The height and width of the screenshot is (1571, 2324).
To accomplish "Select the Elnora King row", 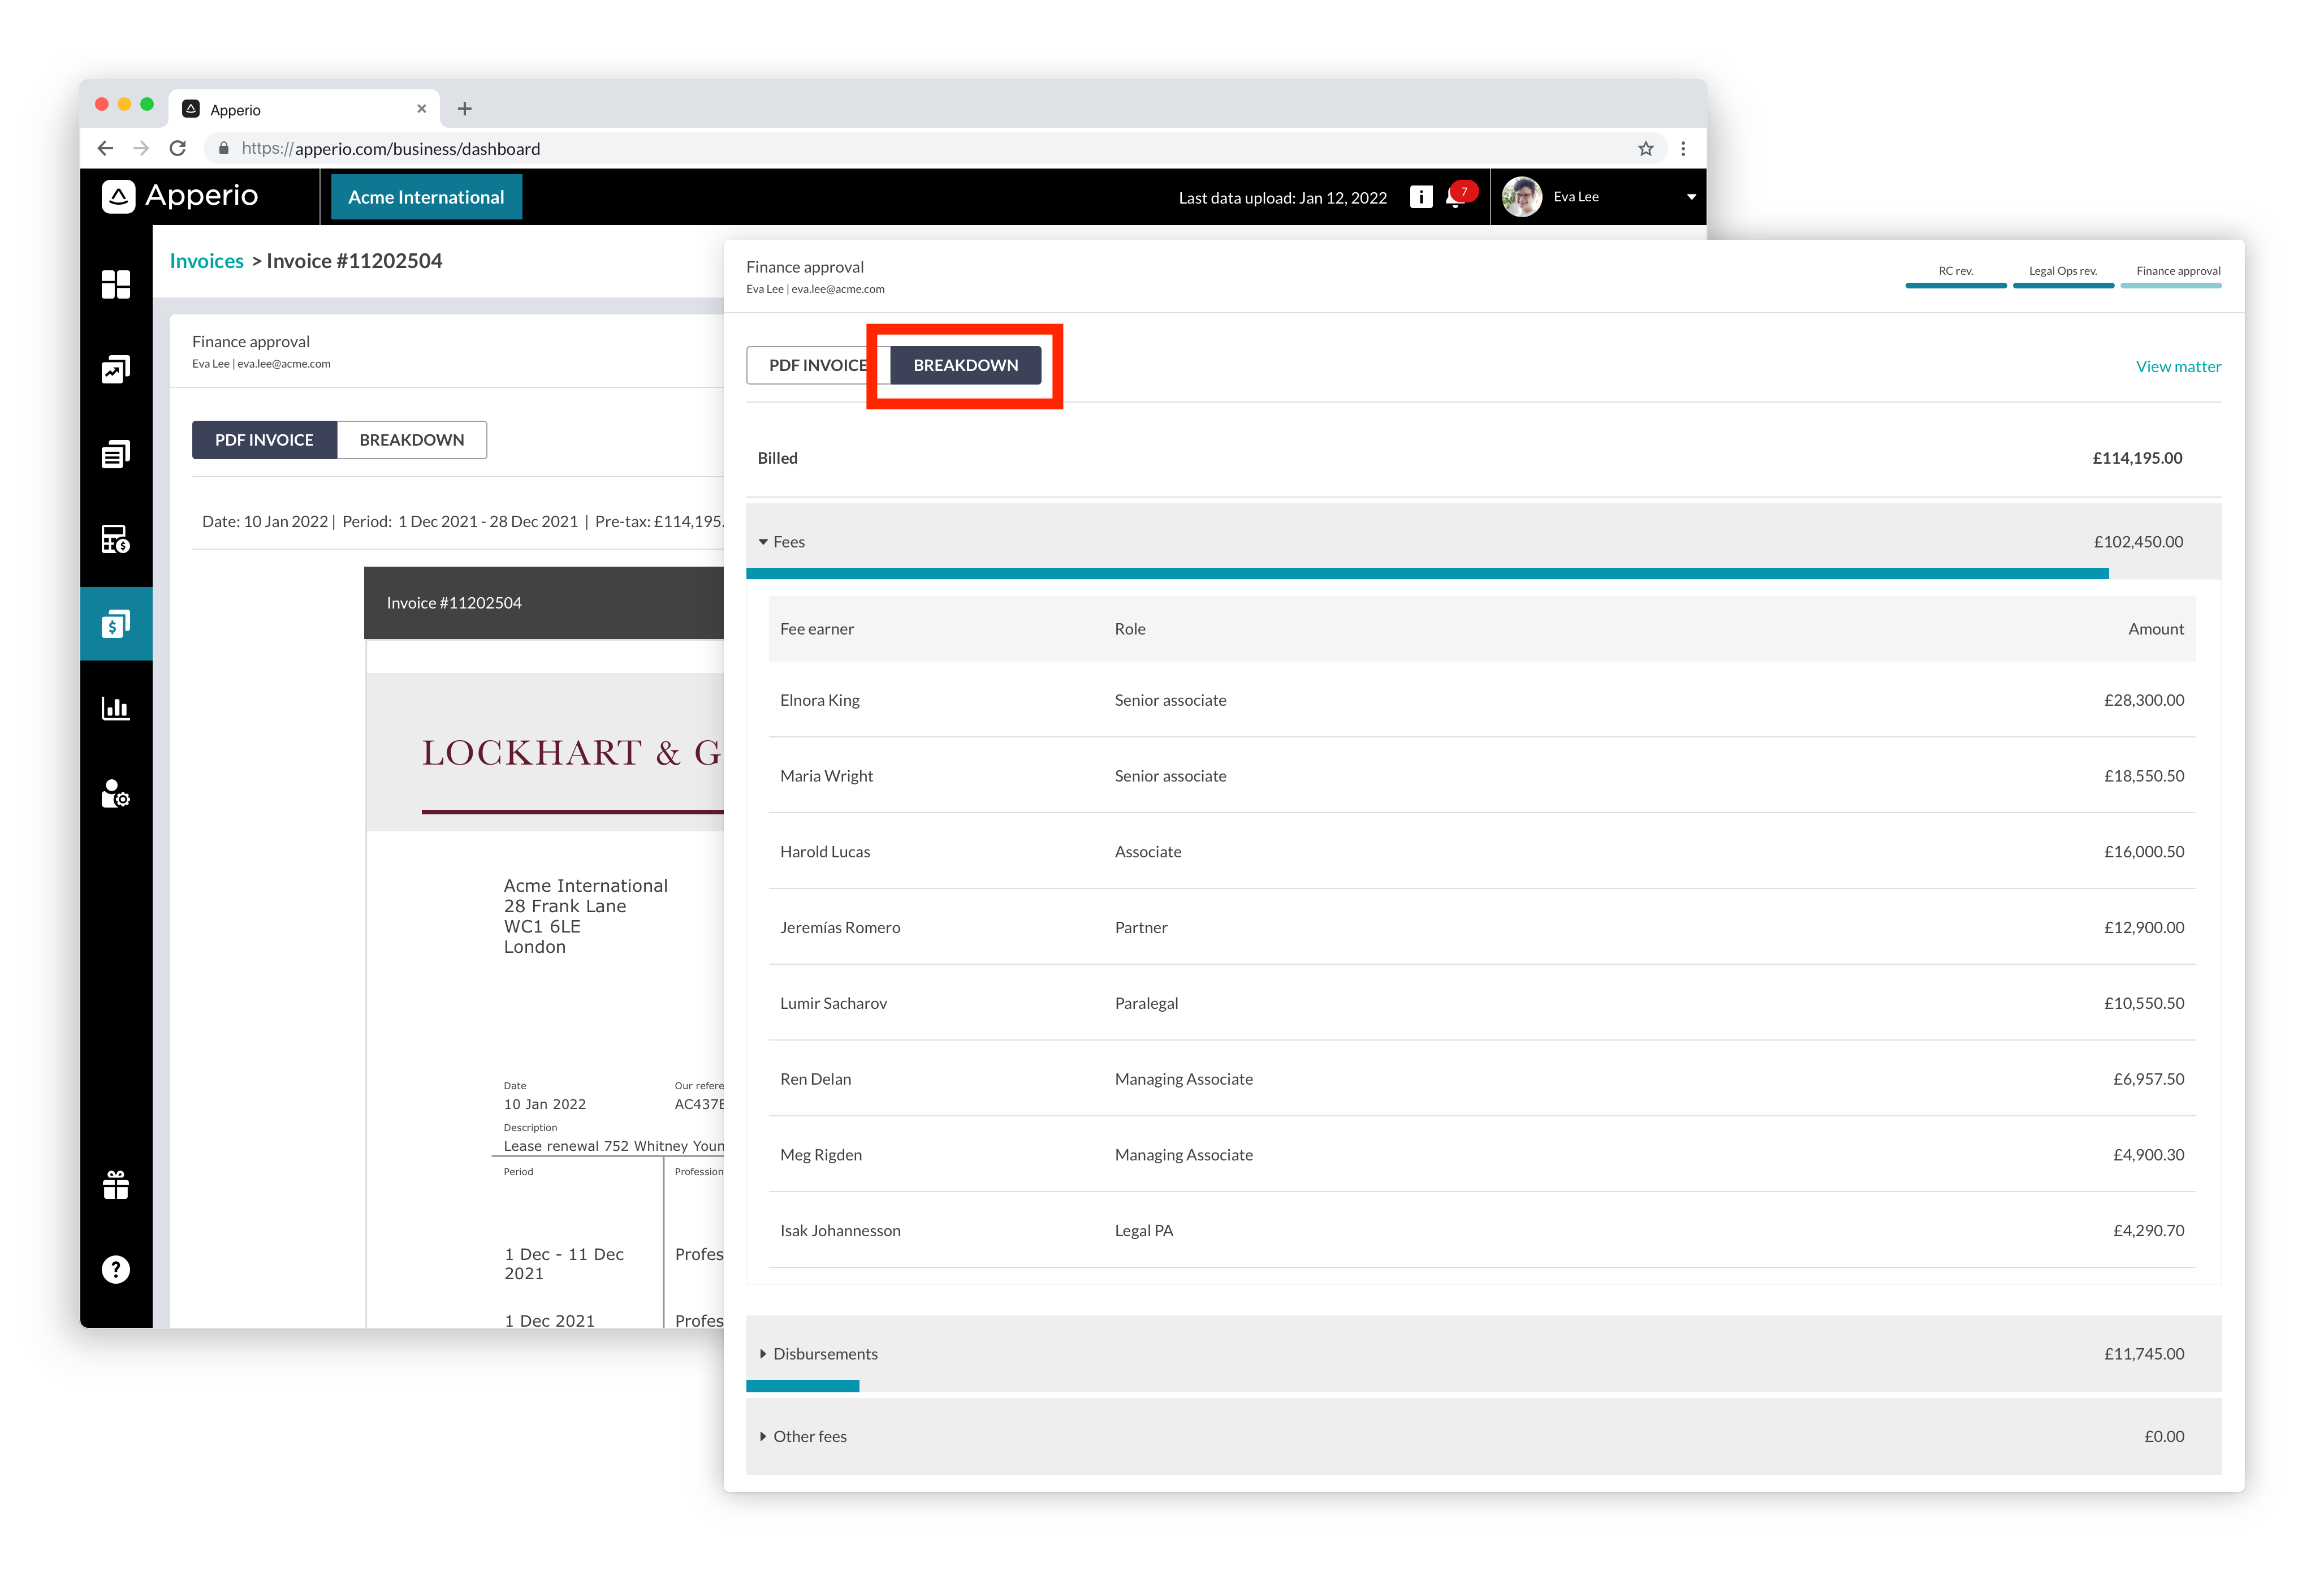I will [1481, 700].
